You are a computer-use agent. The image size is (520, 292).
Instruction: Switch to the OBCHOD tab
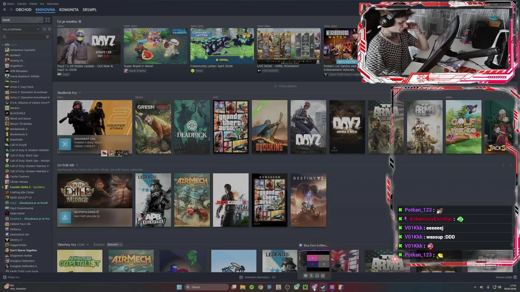click(x=23, y=10)
